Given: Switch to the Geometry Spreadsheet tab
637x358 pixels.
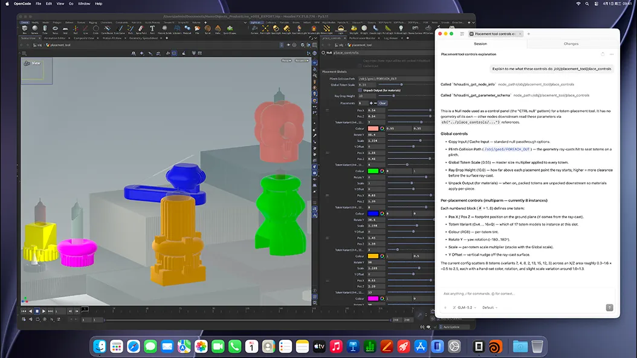Looking at the screenshot, I should (x=143, y=38).
